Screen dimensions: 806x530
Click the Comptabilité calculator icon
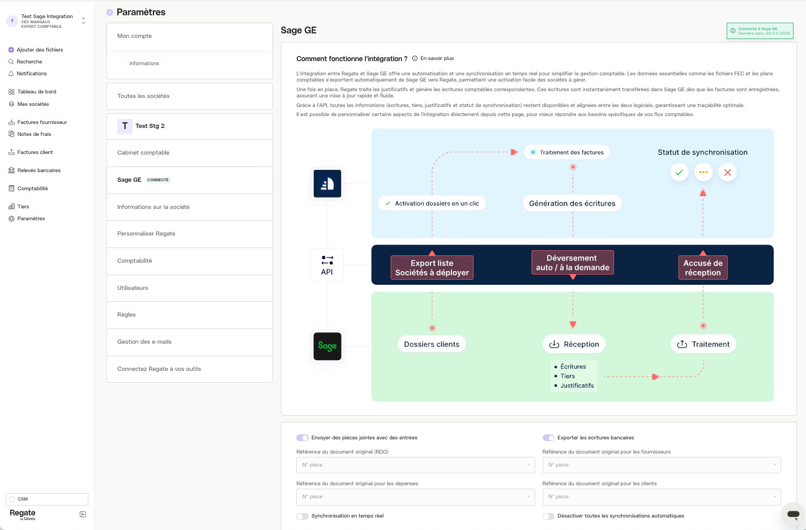(11, 189)
